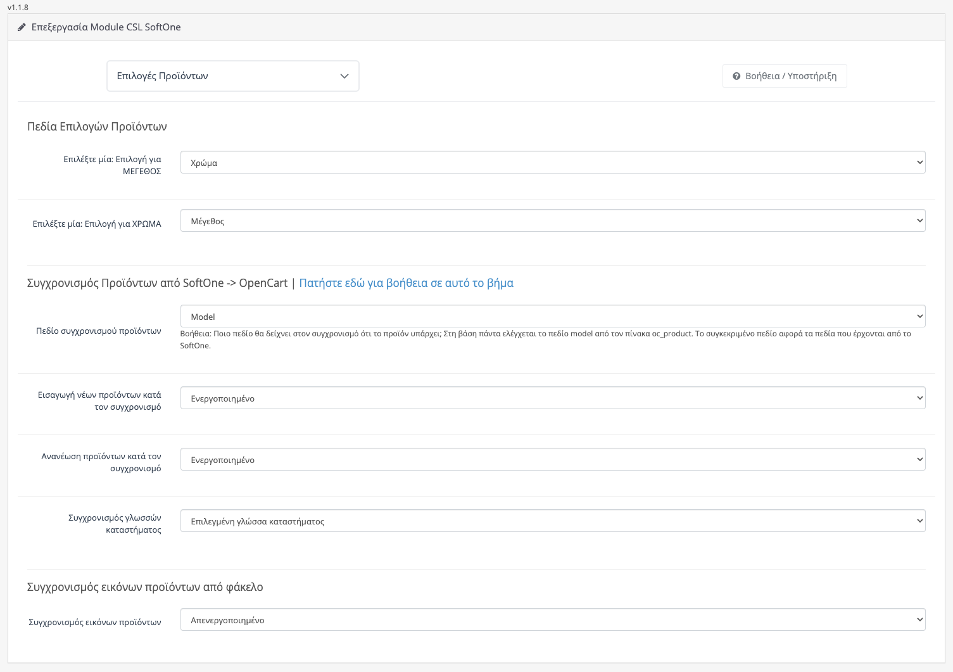Screen dimensions: 953x672
Task: Click Συγχρονισμός Προϊόντων από SoftOne -> OpenCart heading
Action: tap(157, 283)
